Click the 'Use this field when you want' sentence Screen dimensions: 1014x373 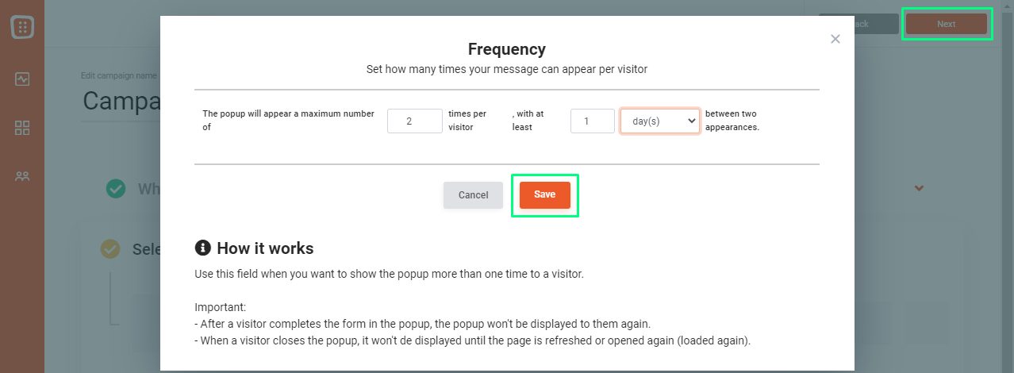[389, 275]
